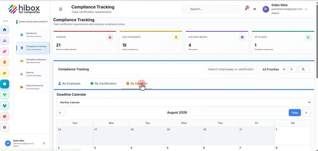Open the Compliance Mapping menu item
The image size is (318, 151).
(x=33, y=61)
